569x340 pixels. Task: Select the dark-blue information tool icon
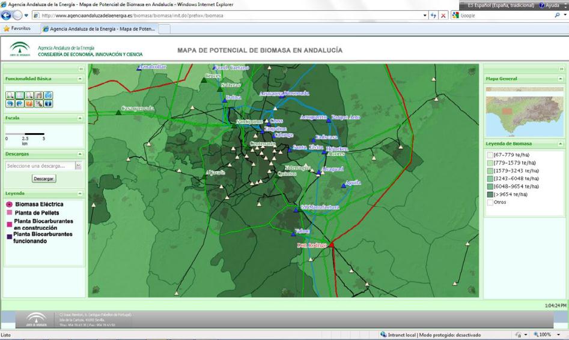click(48, 104)
